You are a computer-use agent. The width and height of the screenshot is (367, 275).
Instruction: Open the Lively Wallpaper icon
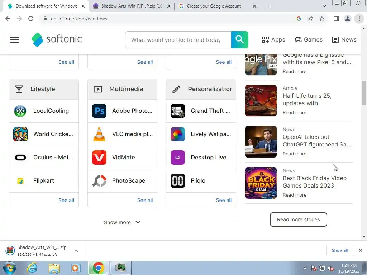178,134
